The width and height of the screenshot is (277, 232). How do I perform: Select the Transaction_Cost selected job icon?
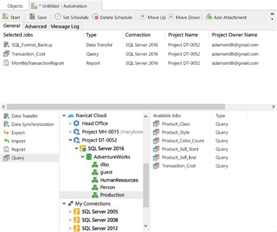(x=6, y=54)
